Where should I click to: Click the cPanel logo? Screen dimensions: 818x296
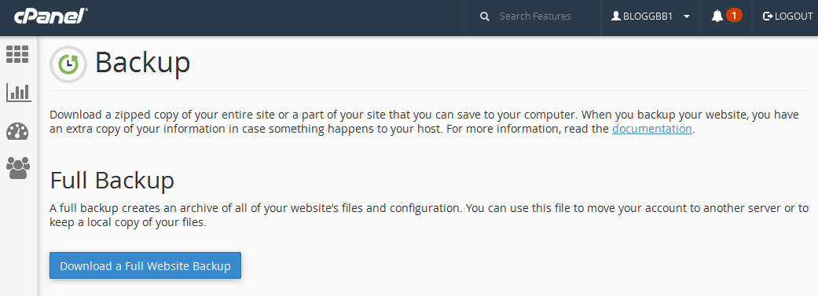[50, 16]
